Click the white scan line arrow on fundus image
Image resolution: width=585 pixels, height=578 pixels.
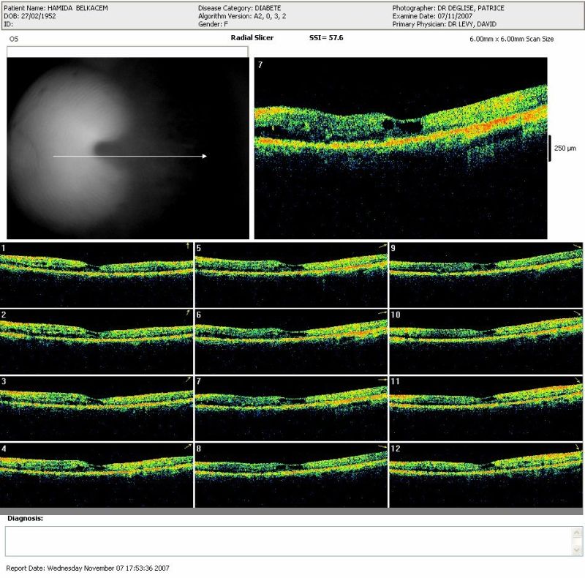[129, 156]
